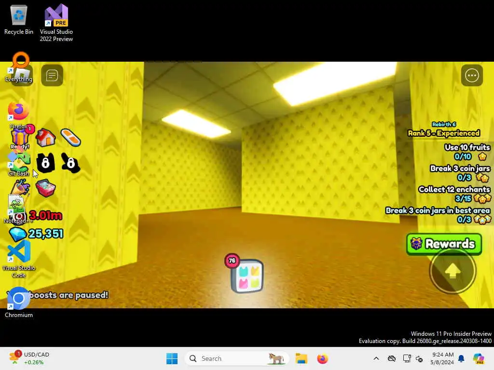Open the Recycle Bin desktop icon
494x370 pixels.
click(x=19, y=20)
